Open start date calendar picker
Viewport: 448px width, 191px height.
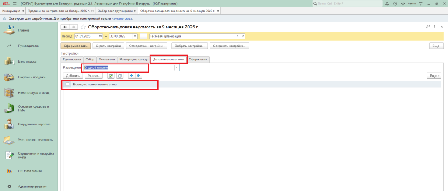pyautogui.click(x=100, y=36)
